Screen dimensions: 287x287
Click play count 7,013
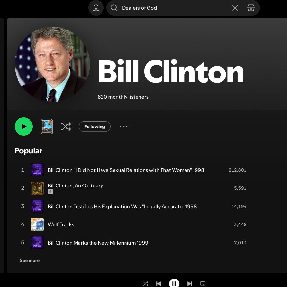click(240, 243)
